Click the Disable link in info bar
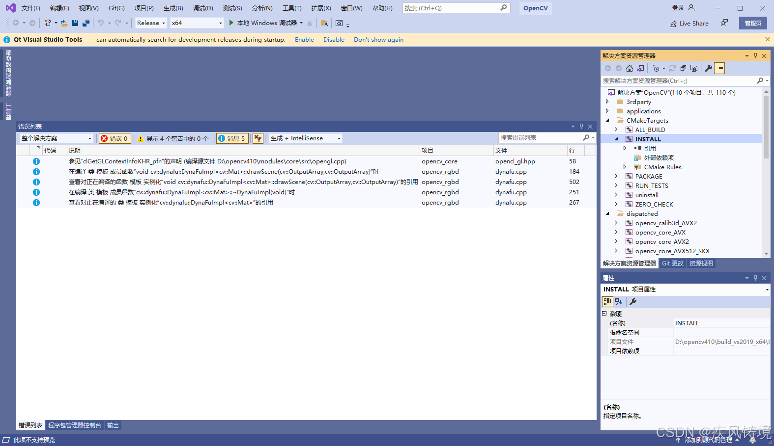Image resolution: width=774 pixels, height=446 pixels. pos(334,40)
